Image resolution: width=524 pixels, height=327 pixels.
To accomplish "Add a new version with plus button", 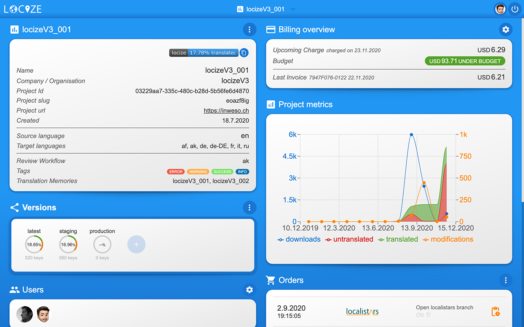I will 136,244.
